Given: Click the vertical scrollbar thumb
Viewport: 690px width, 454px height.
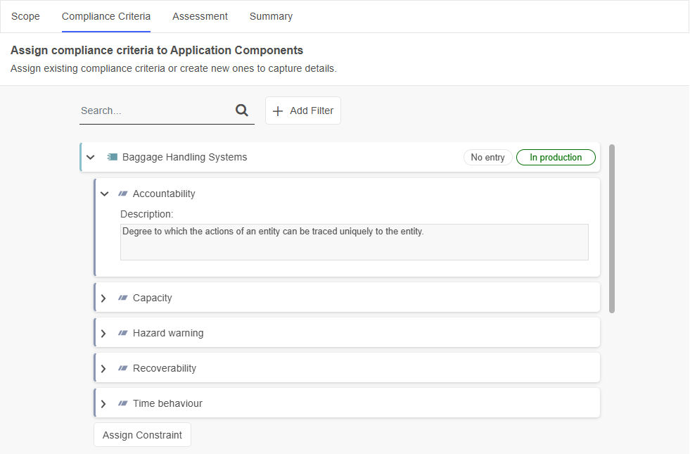Looking at the screenshot, I should pos(612,229).
